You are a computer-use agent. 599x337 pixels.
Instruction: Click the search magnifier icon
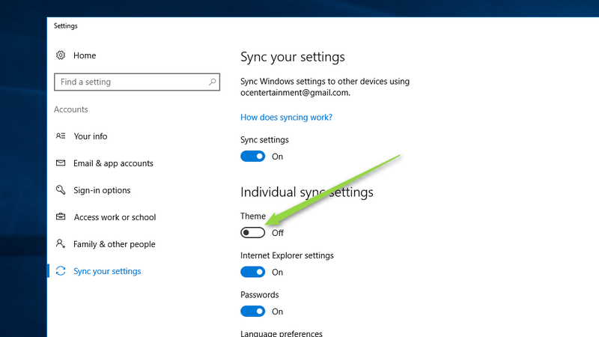click(213, 82)
